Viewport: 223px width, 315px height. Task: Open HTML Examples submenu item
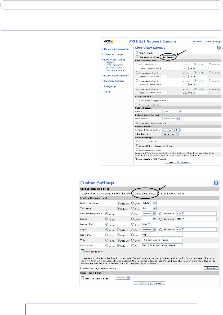(114, 65)
